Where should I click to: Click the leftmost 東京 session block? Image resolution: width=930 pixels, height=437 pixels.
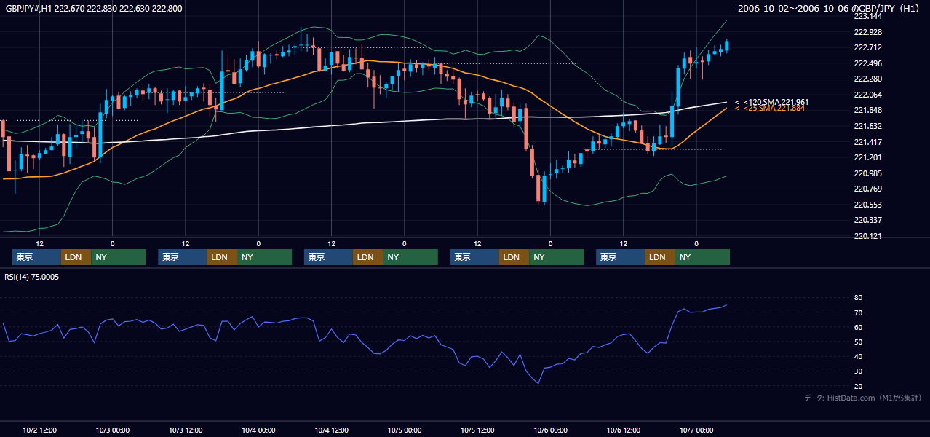[x=36, y=257]
